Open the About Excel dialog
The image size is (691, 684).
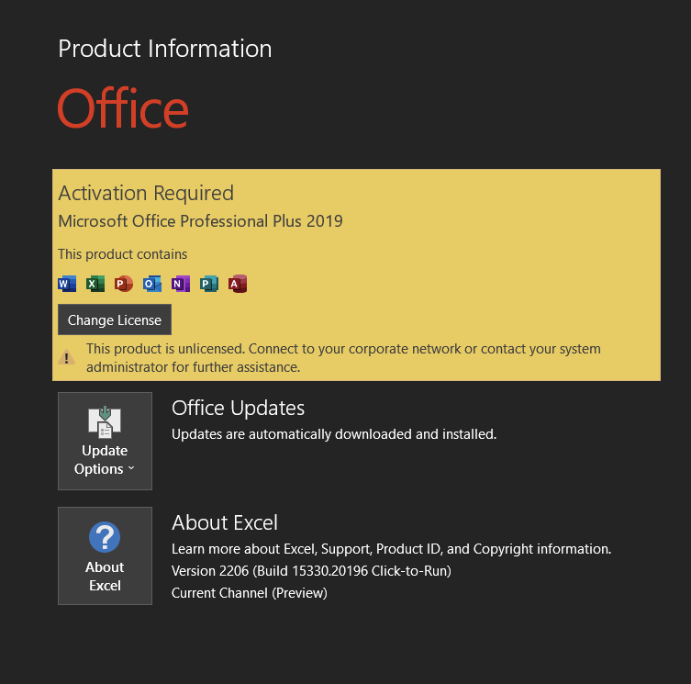[x=105, y=555]
